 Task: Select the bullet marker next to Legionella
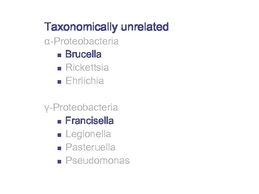(x=59, y=135)
